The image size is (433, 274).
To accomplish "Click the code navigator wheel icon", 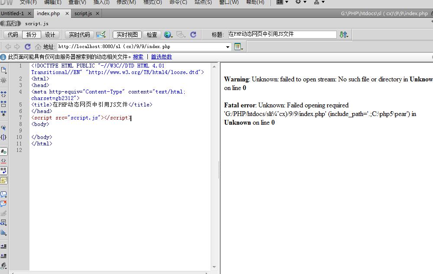I will pos(3,80).
